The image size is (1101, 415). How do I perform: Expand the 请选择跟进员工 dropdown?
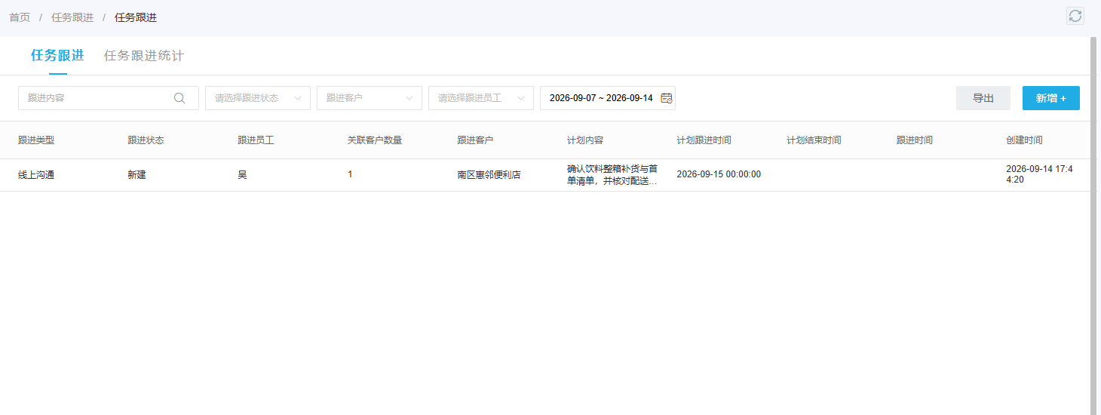(481, 98)
